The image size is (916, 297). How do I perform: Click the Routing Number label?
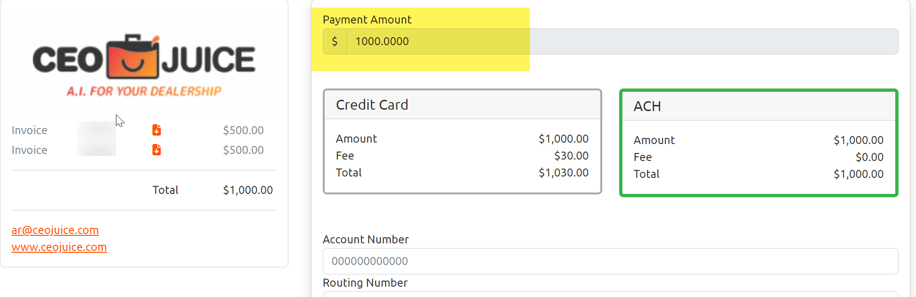[365, 283]
